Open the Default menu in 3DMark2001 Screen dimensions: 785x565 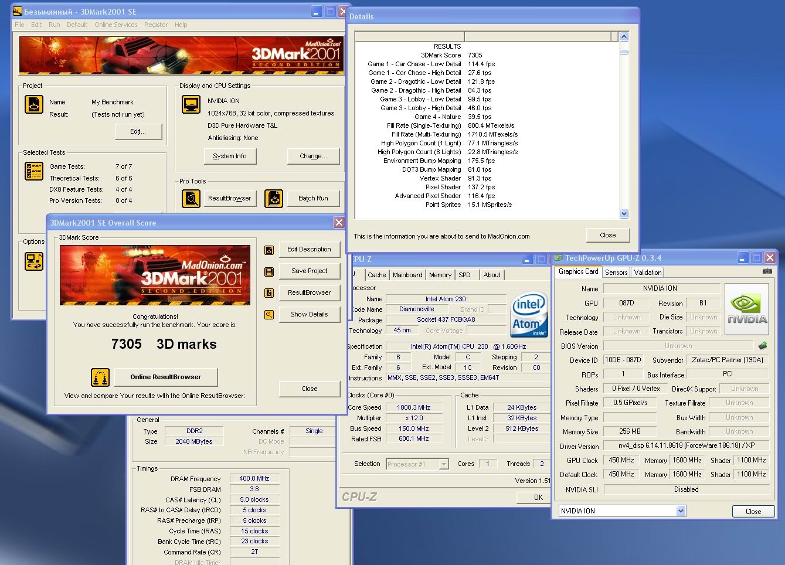coord(77,25)
